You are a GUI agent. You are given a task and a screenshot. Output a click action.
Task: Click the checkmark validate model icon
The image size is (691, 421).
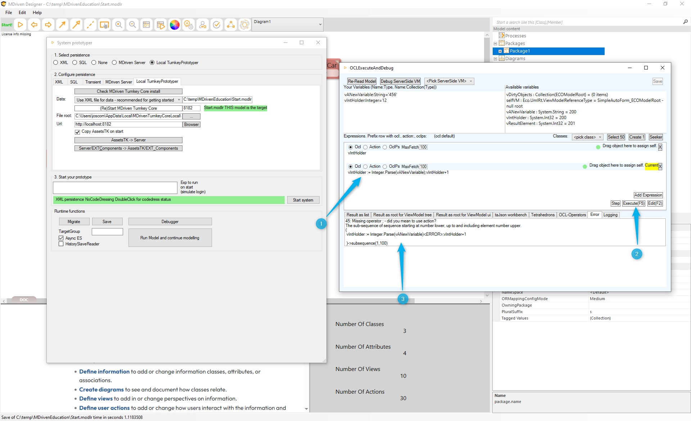[217, 25]
